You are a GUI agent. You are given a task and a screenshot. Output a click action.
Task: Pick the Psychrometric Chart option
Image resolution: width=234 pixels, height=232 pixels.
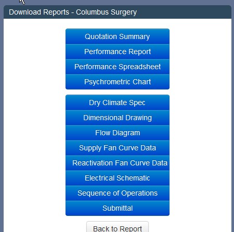pyautogui.click(x=118, y=82)
